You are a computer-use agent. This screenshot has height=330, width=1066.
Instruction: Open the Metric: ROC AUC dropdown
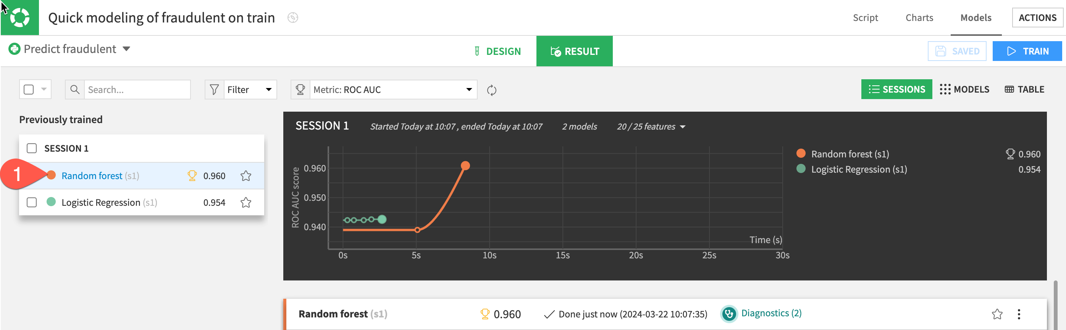pyautogui.click(x=393, y=90)
